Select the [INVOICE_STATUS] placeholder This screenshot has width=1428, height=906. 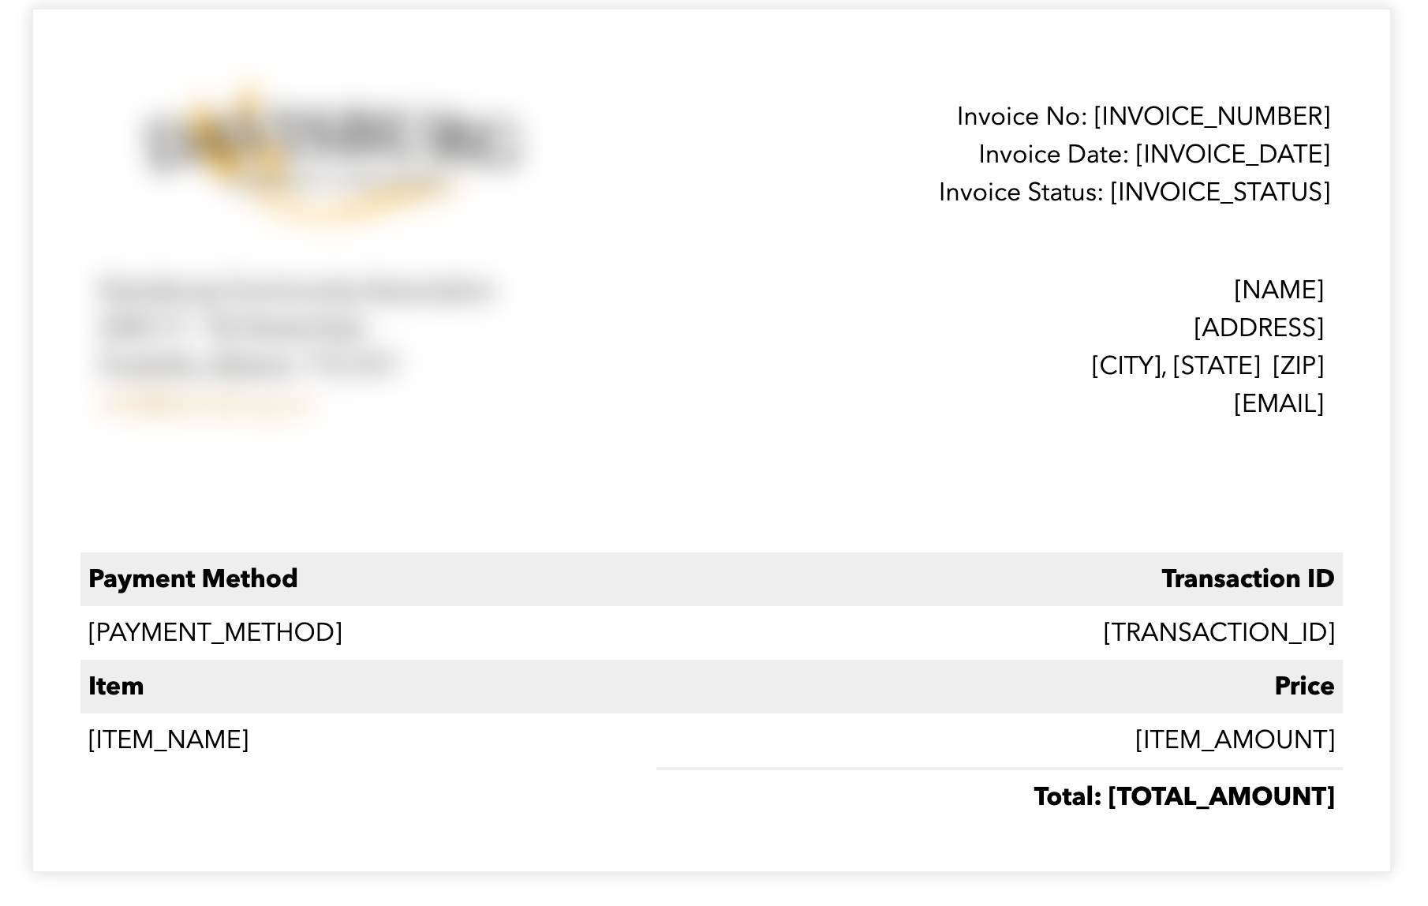tap(1220, 193)
